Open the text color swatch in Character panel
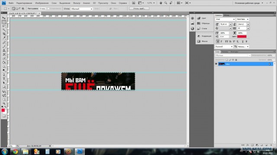Viewport: 277px width, 155px height. (x=242, y=37)
